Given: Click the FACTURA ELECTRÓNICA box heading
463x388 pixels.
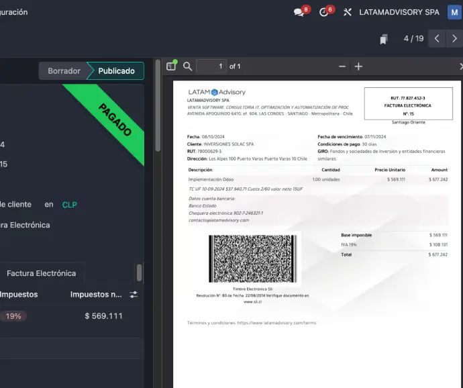Looking at the screenshot, I should 408,105.
